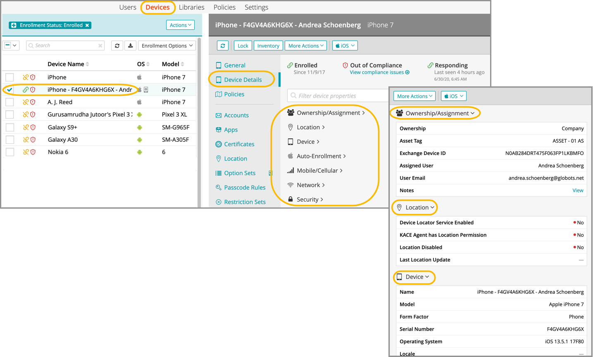Clear the device search field with X icon
Image resolution: width=593 pixels, height=357 pixels.
pos(100,46)
